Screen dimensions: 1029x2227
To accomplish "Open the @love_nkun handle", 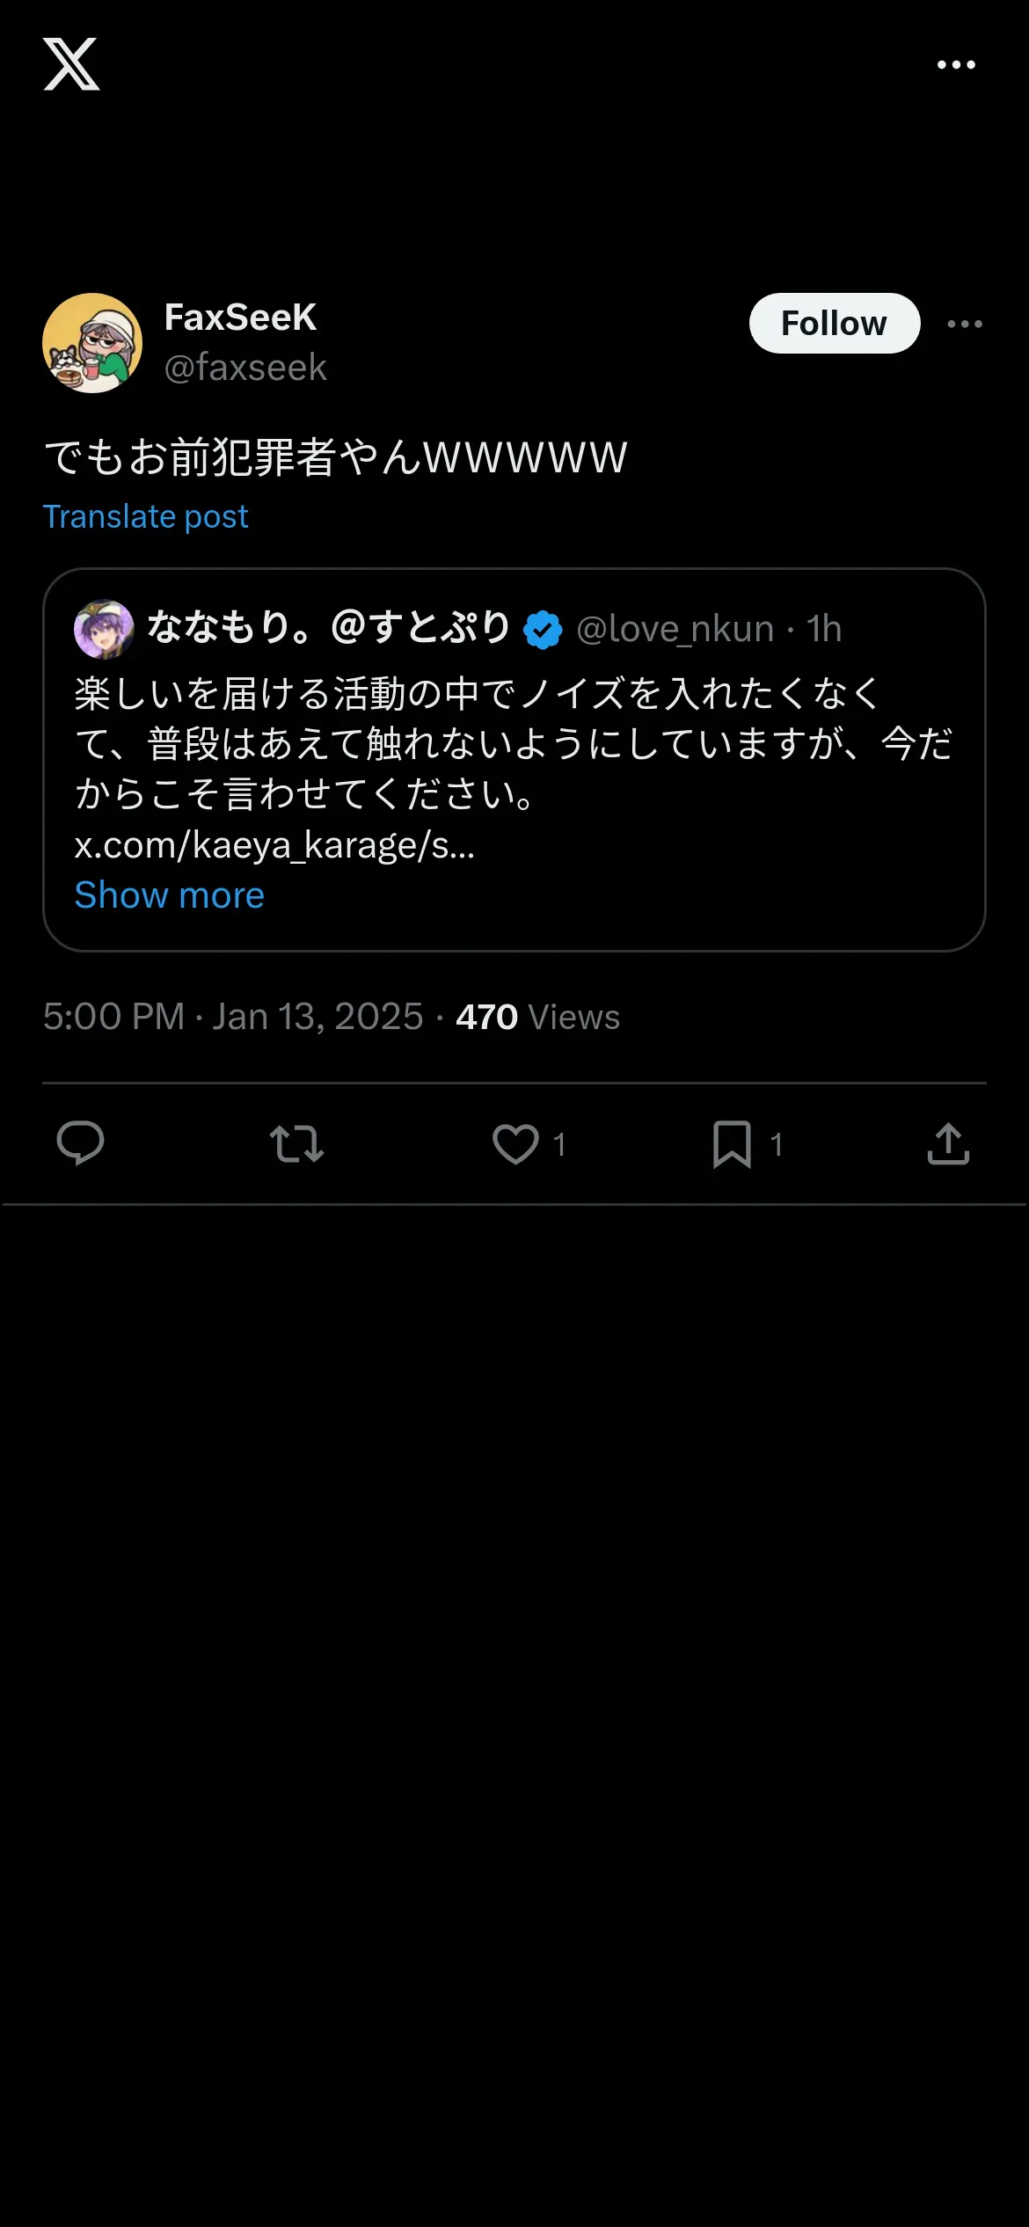I will (675, 629).
